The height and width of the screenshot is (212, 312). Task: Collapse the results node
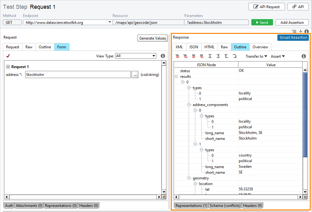pyautogui.click(x=176, y=76)
